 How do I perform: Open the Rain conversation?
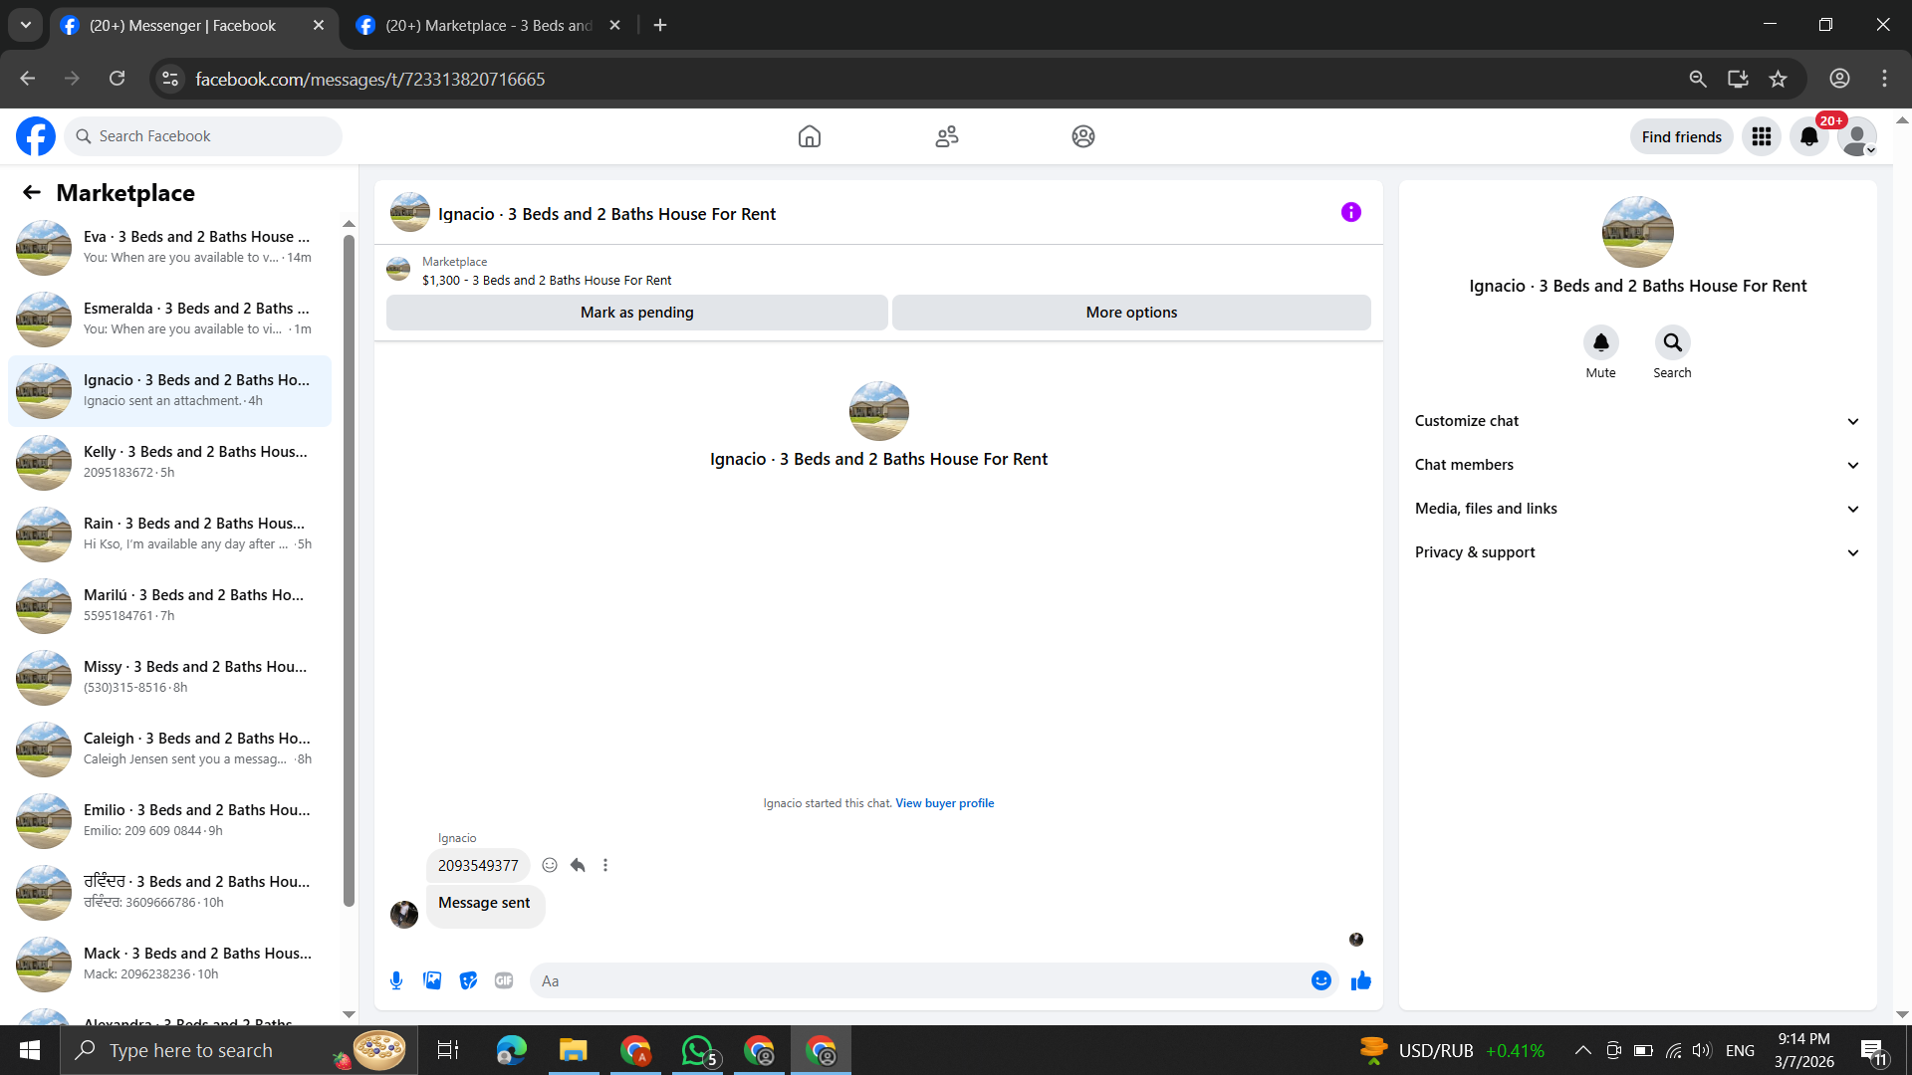click(169, 535)
